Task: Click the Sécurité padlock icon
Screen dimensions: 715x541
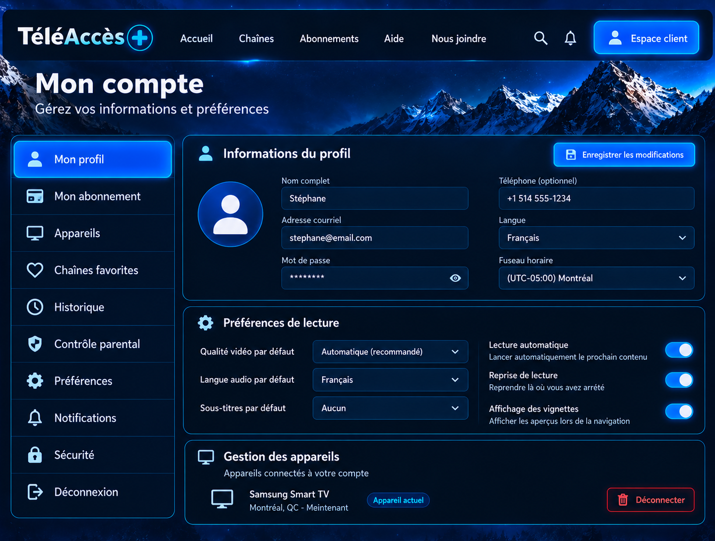Action: [35, 455]
